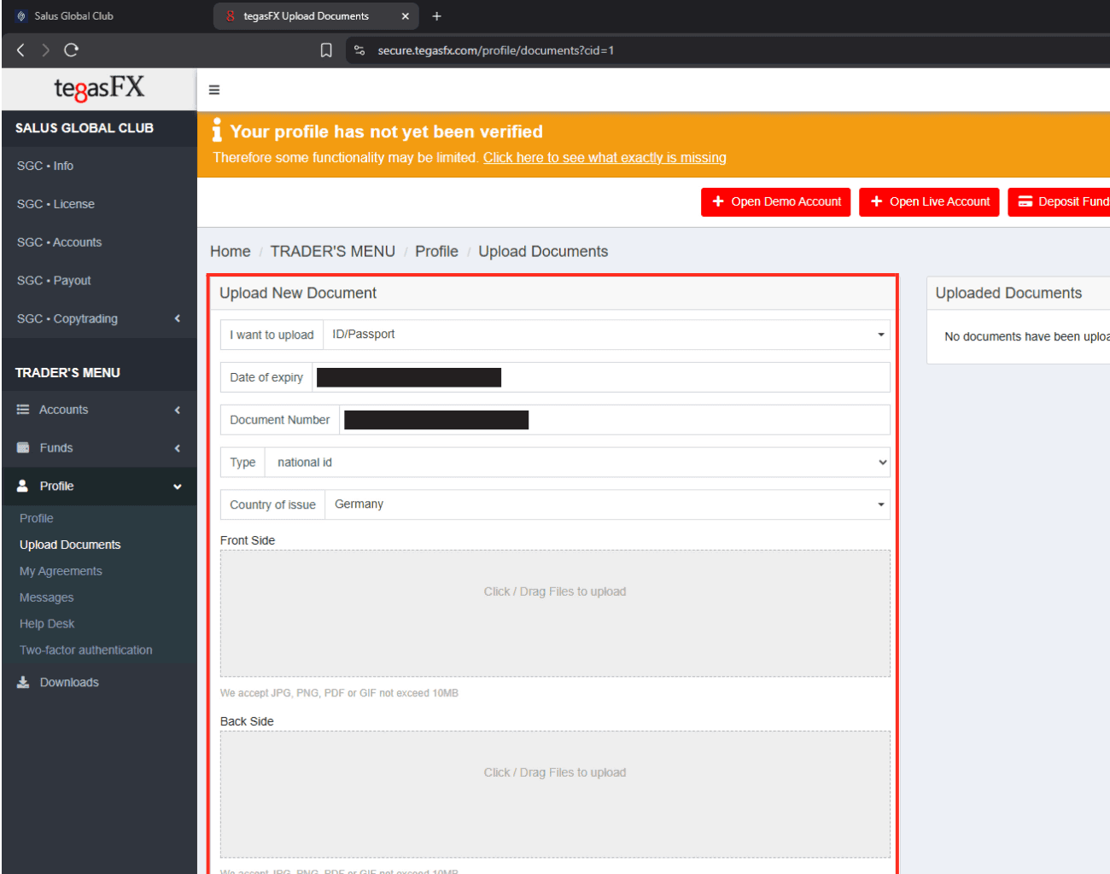Open Country of issue dropdown showing Germany
1110x874 pixels.
click(607, 504)
